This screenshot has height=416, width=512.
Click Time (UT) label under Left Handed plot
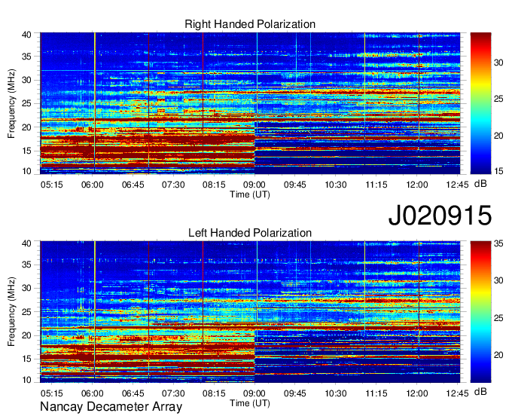click(x=250, y=403)
